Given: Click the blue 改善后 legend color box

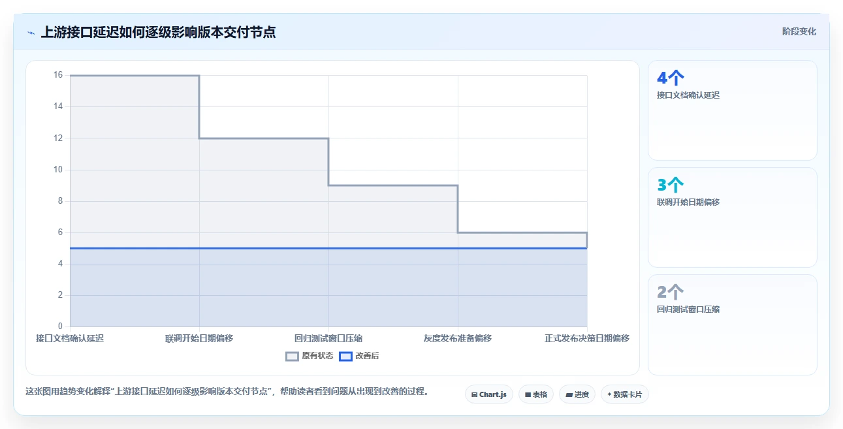Looking at the screenshot, I should pos(346,356).
